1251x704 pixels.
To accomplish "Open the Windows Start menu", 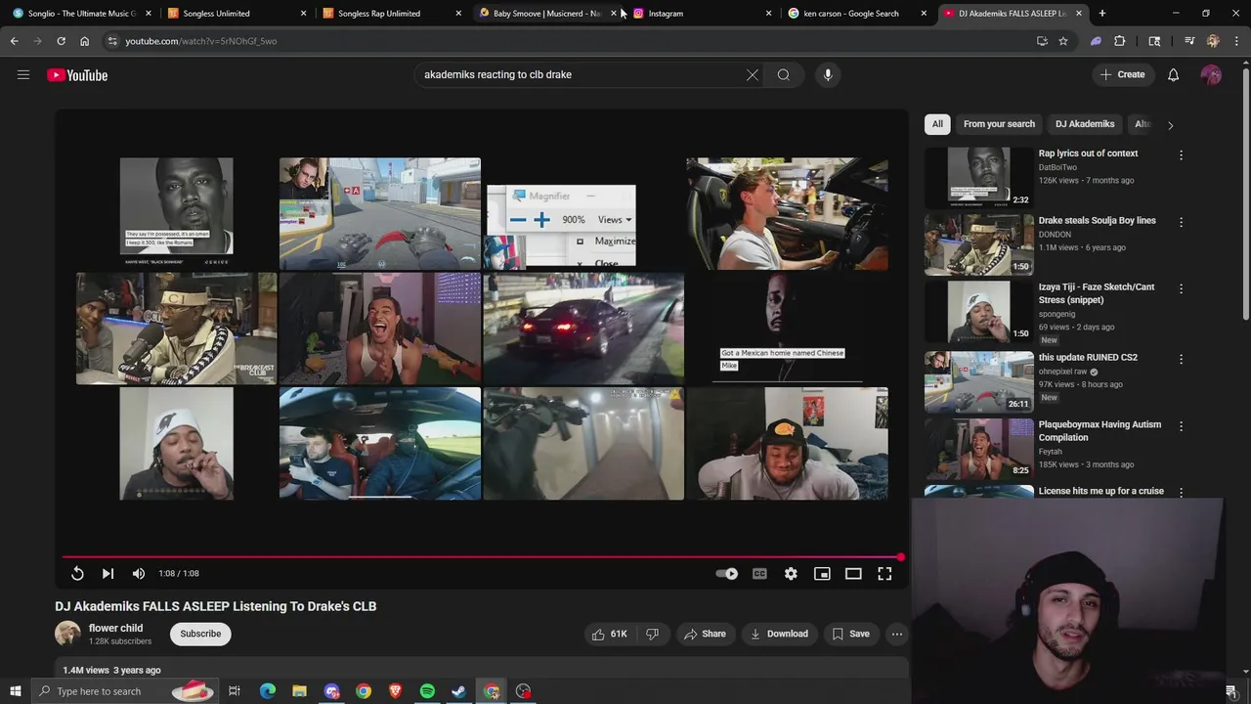I will click(15, 691).
